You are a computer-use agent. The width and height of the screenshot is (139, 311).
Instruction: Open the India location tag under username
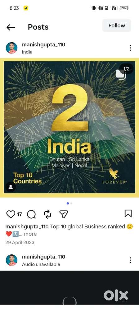(x=27, y=52)
